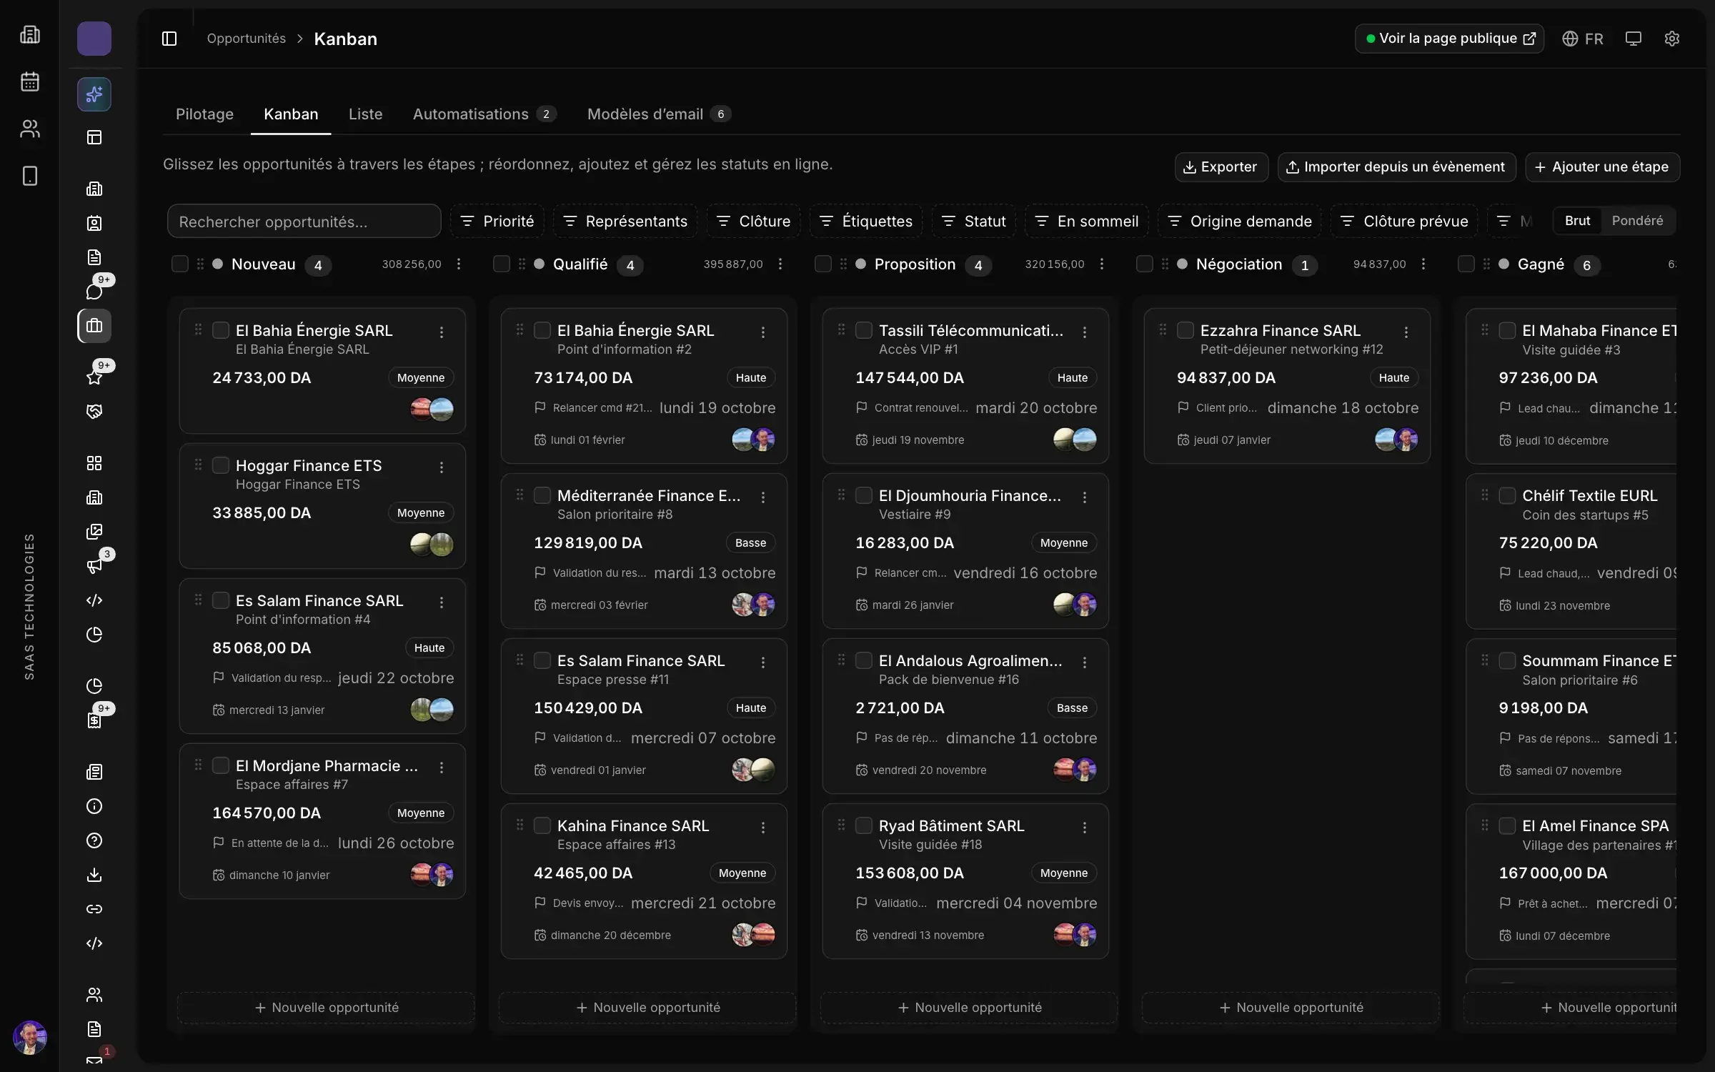The width and height of the screenshot is (1715, 1072).
Task: Switch to the Pilotage tab
Action: [204, 114]
